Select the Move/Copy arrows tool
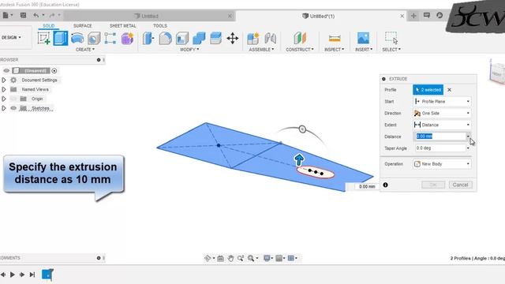The height and width of the screenshot is (284, 505). (x=232, y=39)
